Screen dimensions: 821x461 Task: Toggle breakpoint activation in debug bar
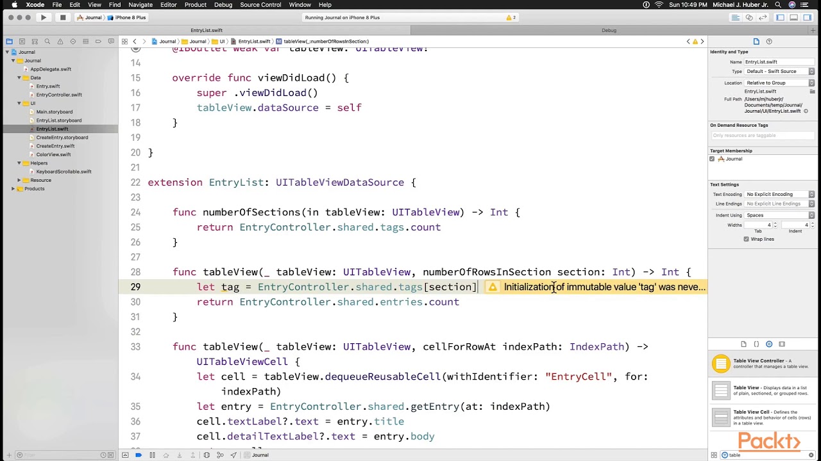tap(139, 455)
